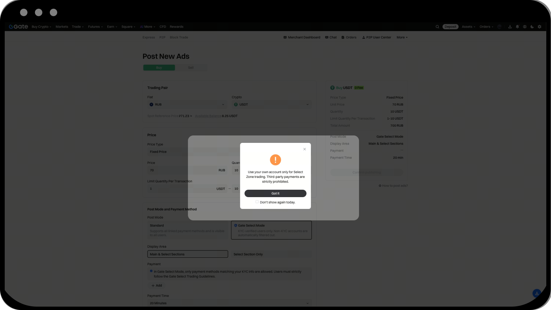The width and height of the screenshot is (551, 310).
Task: Open the Merchant Dashboard
Action: pos(302,37)
